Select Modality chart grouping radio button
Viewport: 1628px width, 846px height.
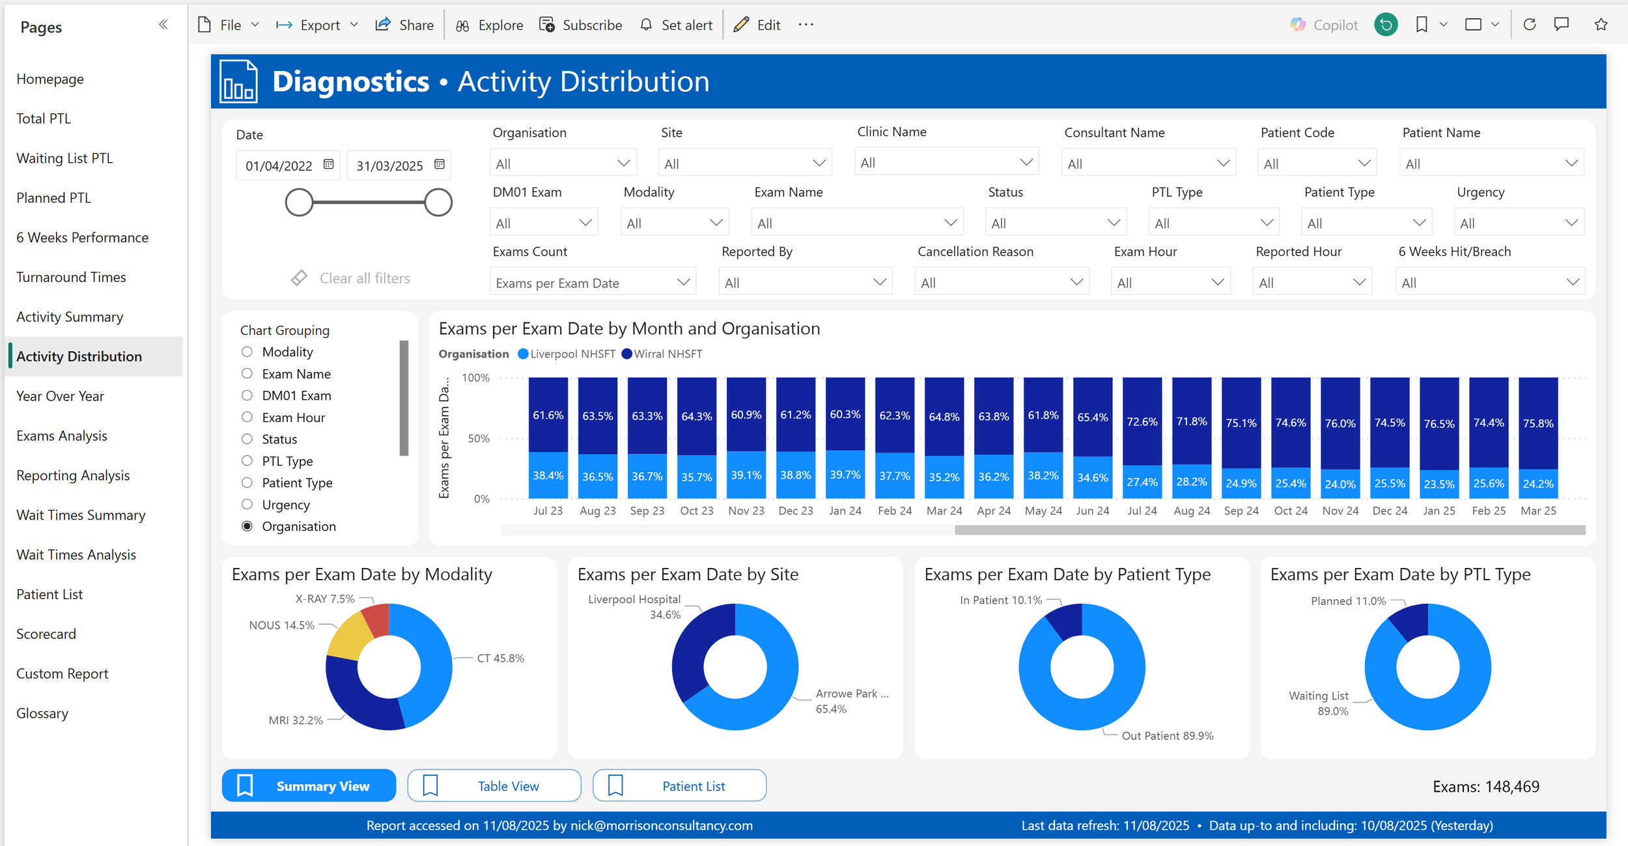click(247, 352)
